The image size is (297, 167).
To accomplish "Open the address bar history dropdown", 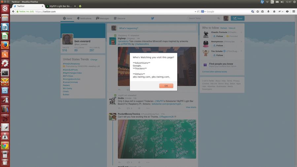I will coord(195,12).
